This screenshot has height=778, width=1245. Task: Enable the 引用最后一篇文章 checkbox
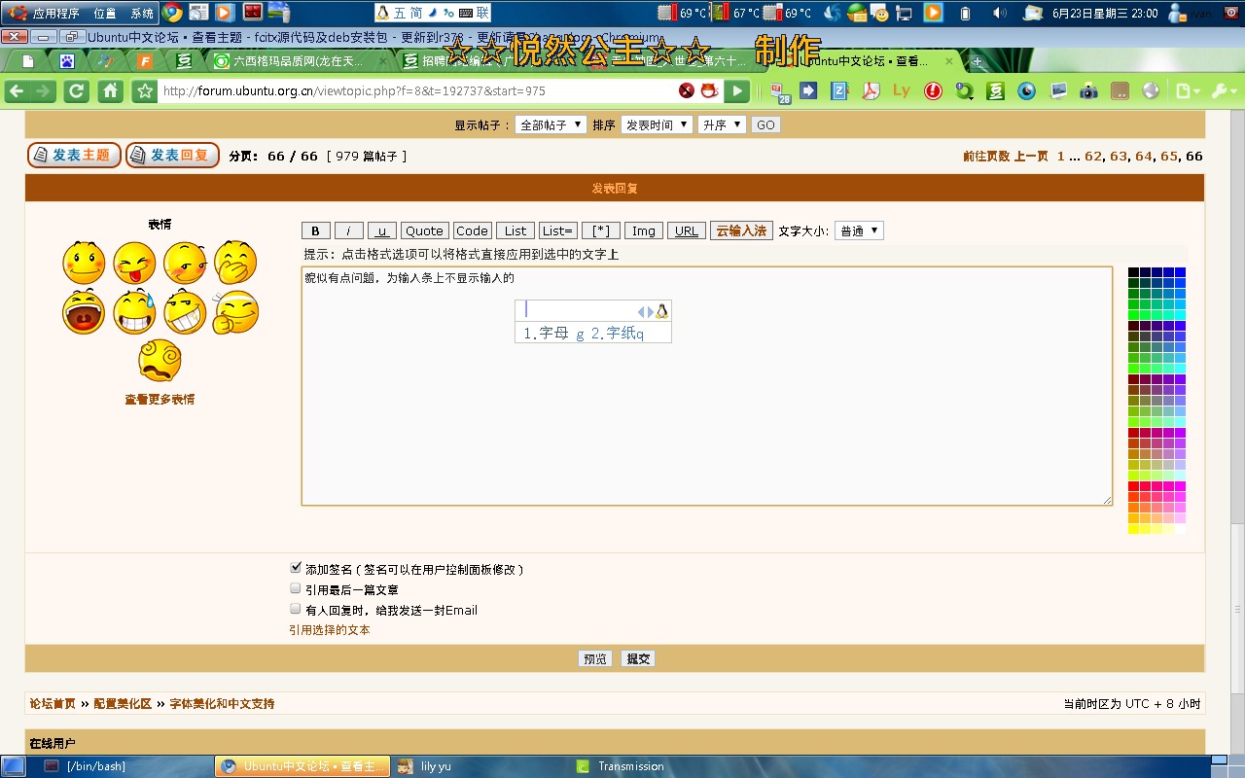pos(296,588)
